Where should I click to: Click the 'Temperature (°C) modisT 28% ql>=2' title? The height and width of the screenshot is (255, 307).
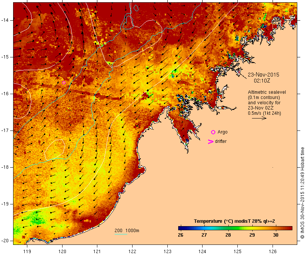(234, 221)
